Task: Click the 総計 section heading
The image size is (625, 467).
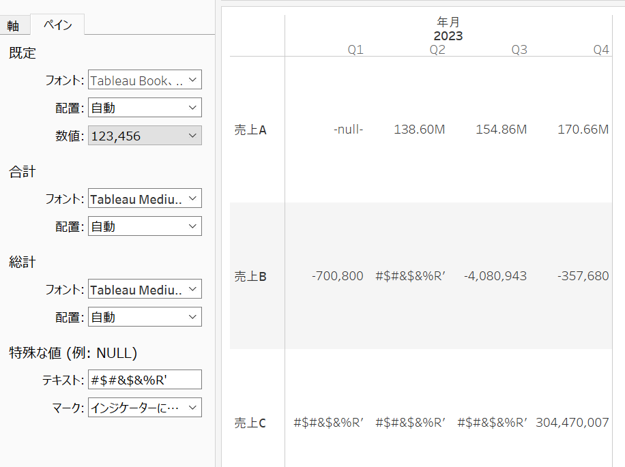Action: point(23,262)
